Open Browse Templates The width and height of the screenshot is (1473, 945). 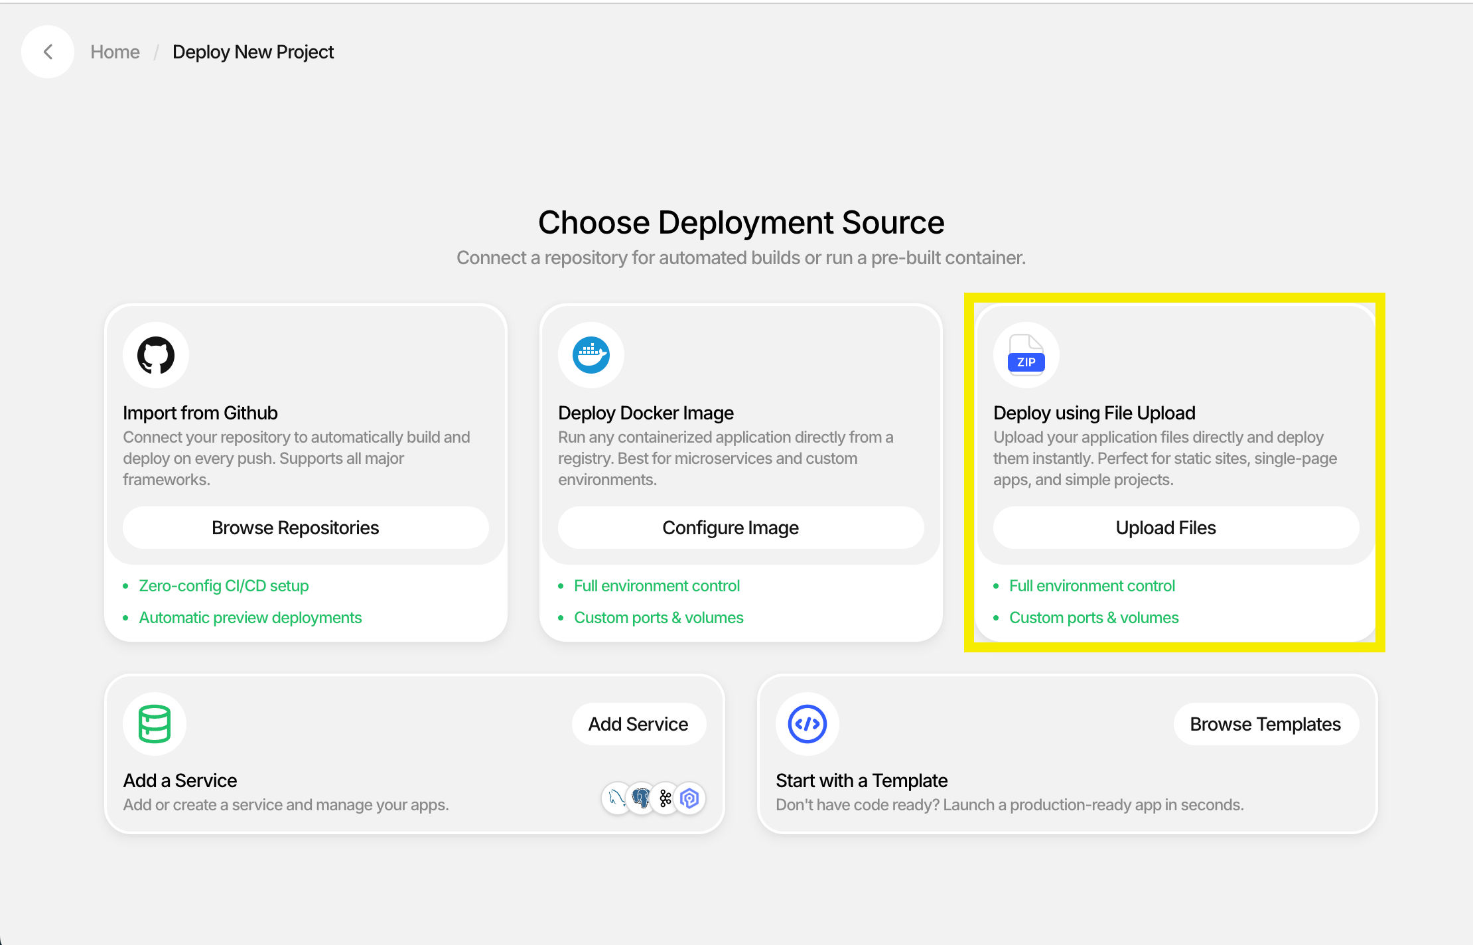[1265, 724]
